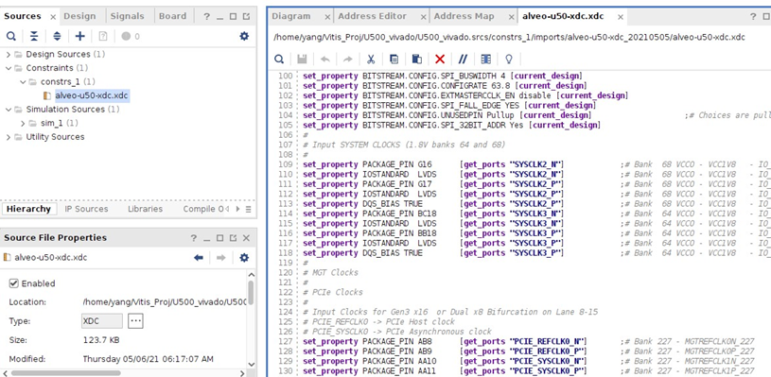Screen dimensions: 771x377
Task: Expand Utility Sources node
Action: (x=8, y=136)
